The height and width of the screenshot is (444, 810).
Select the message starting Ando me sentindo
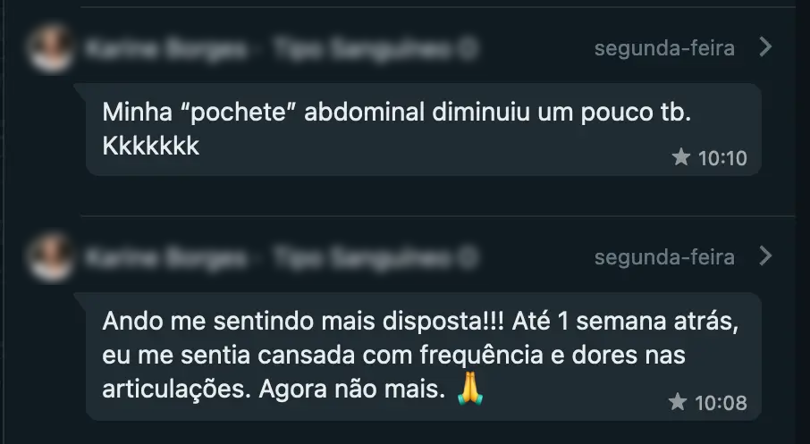424,356
